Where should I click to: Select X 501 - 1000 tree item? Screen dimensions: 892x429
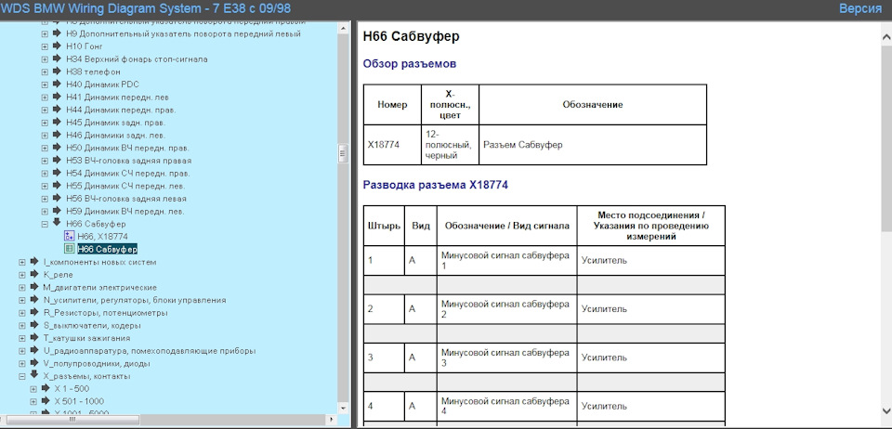click(x=79, y=401)
